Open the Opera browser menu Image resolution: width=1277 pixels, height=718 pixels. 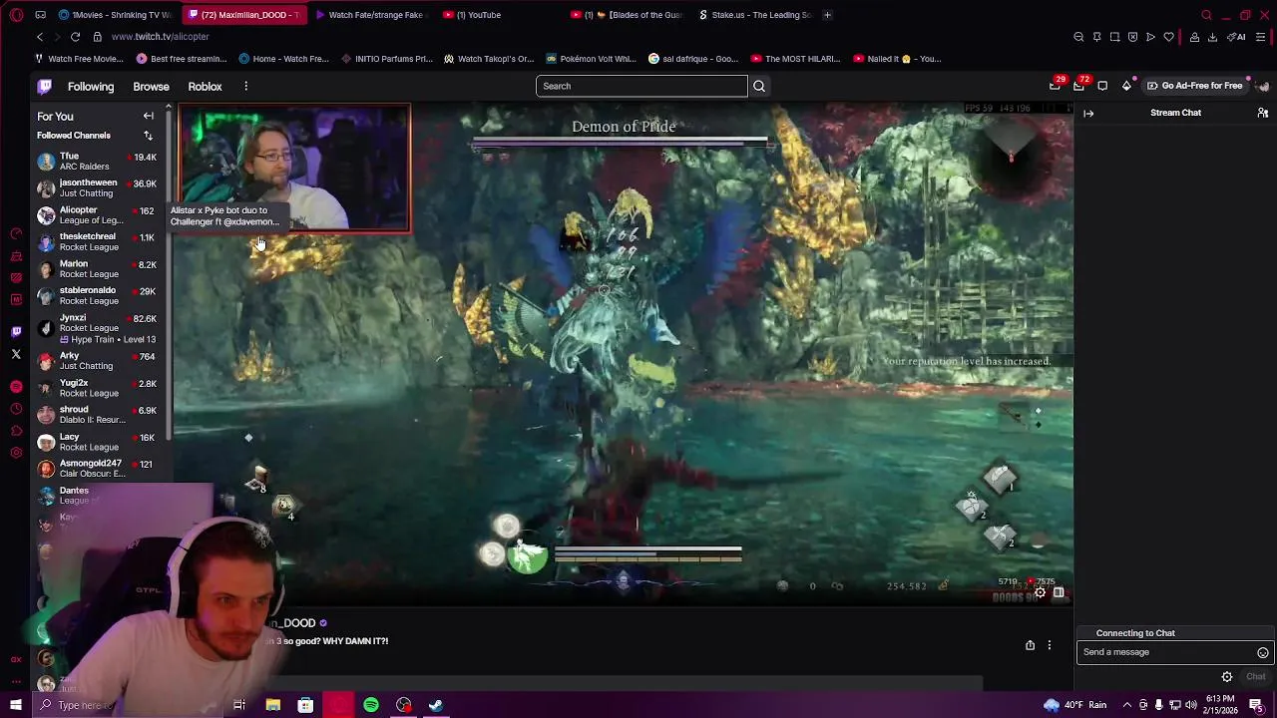[16, 15]
